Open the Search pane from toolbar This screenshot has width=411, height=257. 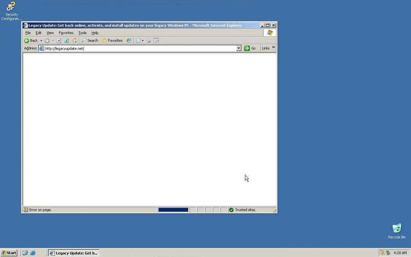click(x=90, y=40)
